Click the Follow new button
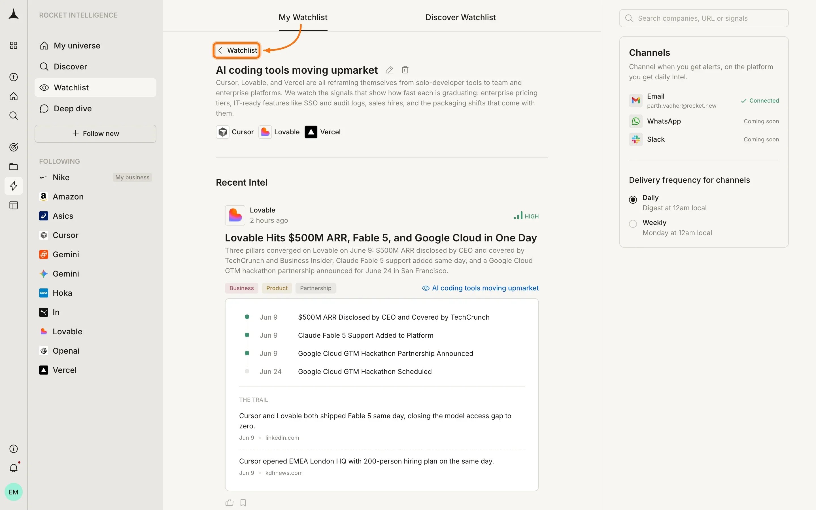This screenshot has height=510, width=816. pos(95,133)
